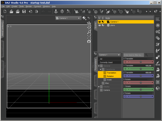Hide the plane node using eye icon
162x121 pixels.
[99, 25]
